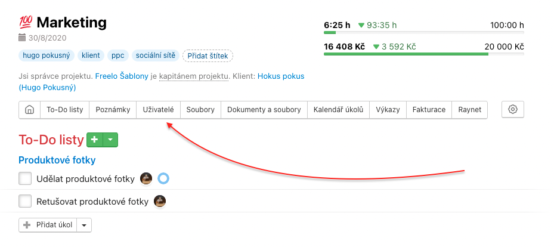Expand dropdown arrow next to green plus button
This screenshot has width=554, height=247.
111,140
